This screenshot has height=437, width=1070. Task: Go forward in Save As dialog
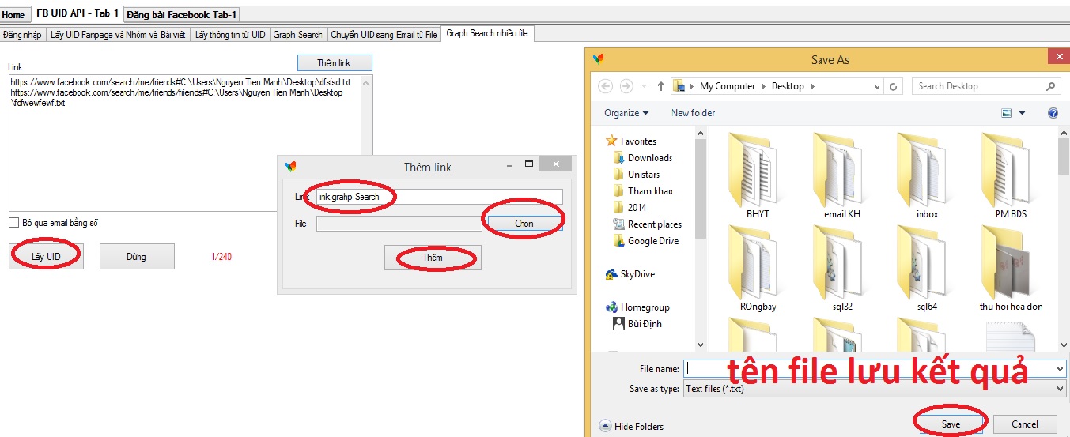(x=626, y=86)
